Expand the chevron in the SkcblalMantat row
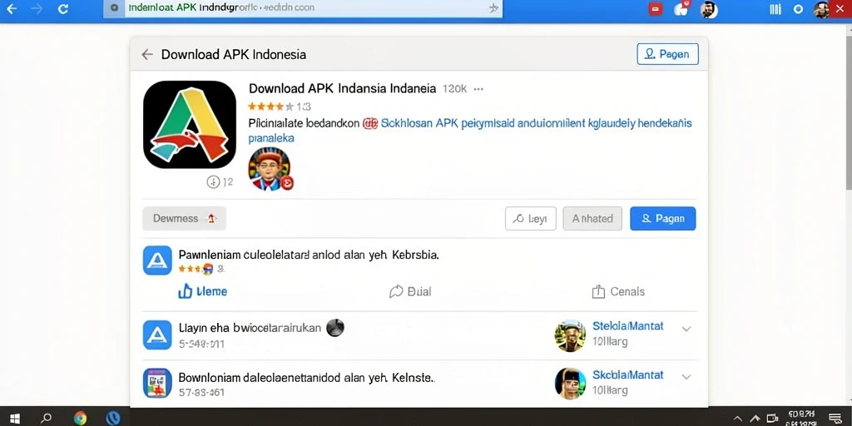 click(x=686, y=377)
